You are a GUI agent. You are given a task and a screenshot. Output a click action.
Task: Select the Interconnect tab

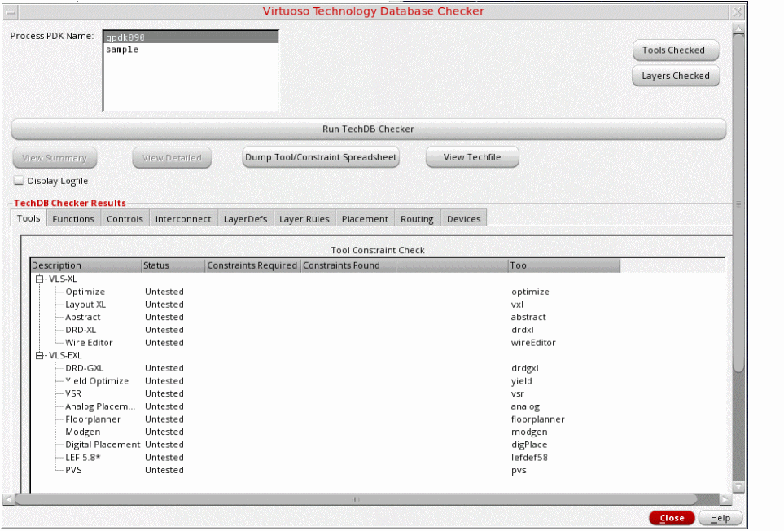coord(183,219)
